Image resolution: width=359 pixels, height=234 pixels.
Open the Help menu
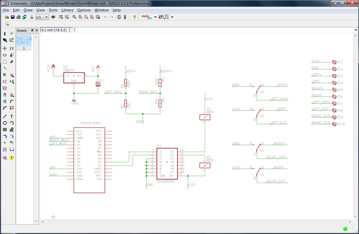(x=117, y=10)
